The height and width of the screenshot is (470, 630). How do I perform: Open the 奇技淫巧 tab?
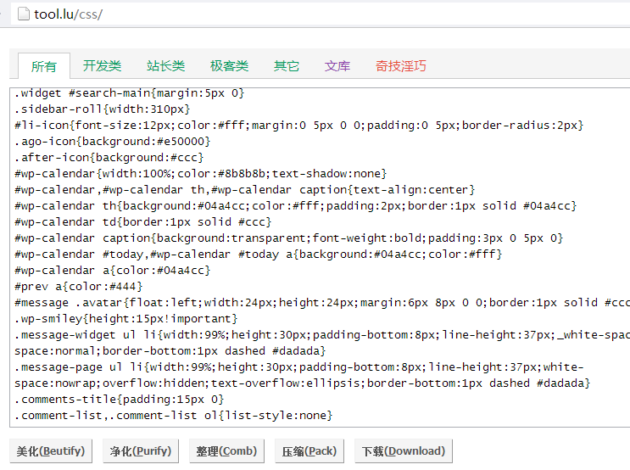[x=401, y=65]
